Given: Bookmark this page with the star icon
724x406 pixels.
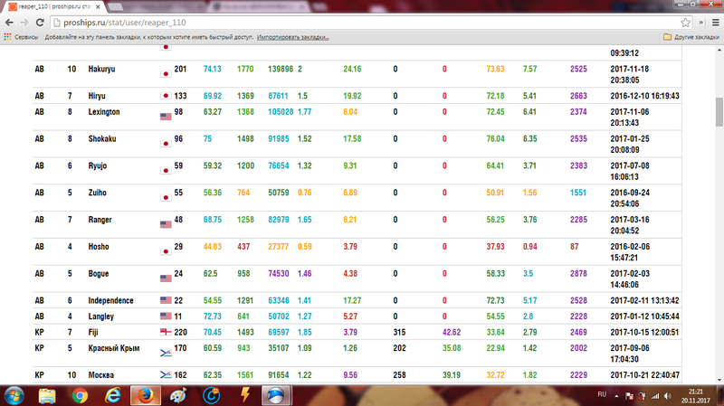Looking at the screenshot, I should point(683,22).
